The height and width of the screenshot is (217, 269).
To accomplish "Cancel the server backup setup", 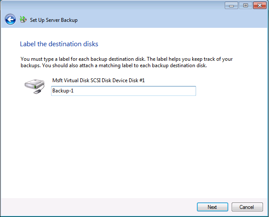I will (247, 207).
